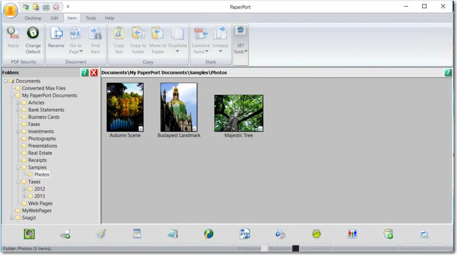
Task: Click the Rename icon
Action: point(56,33)
